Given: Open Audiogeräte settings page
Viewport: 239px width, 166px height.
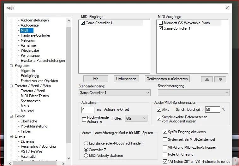Looking at the screenshot, I should [30, 25].
